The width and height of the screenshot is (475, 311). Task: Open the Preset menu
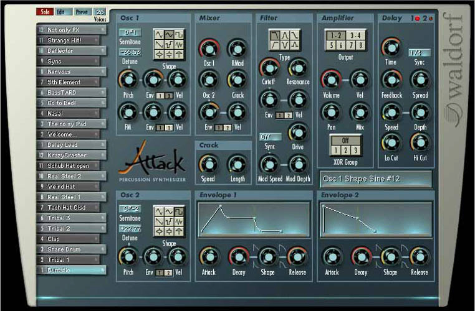[x=82, y=12]
